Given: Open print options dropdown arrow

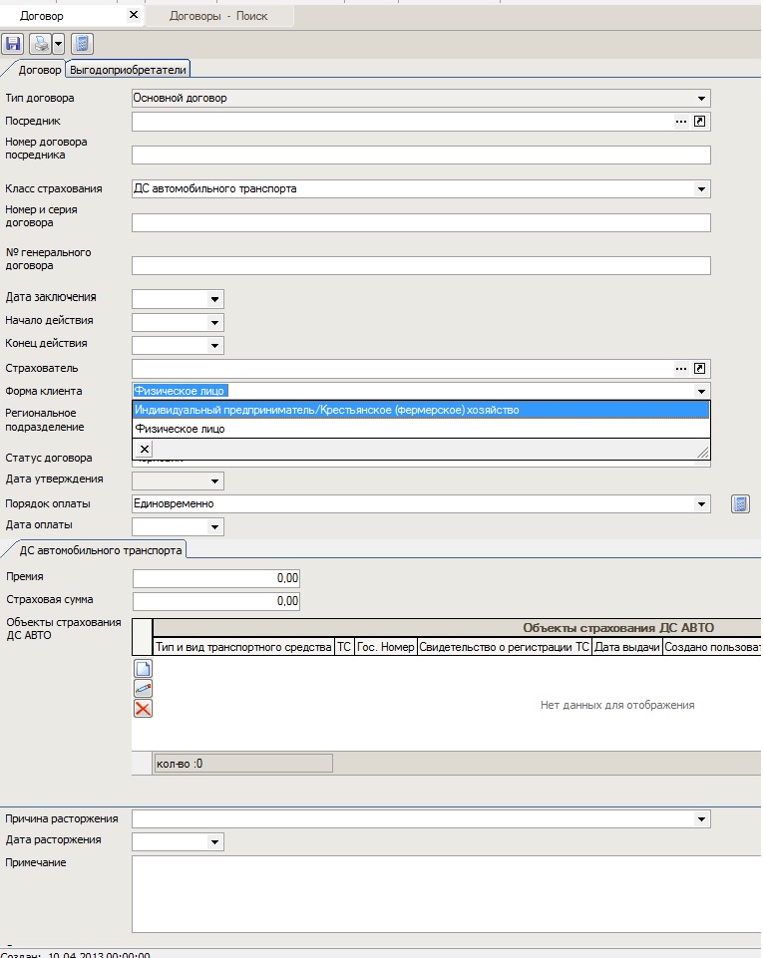Looking at the screenshot, I should pyautogui.click(x=58, y=44).
